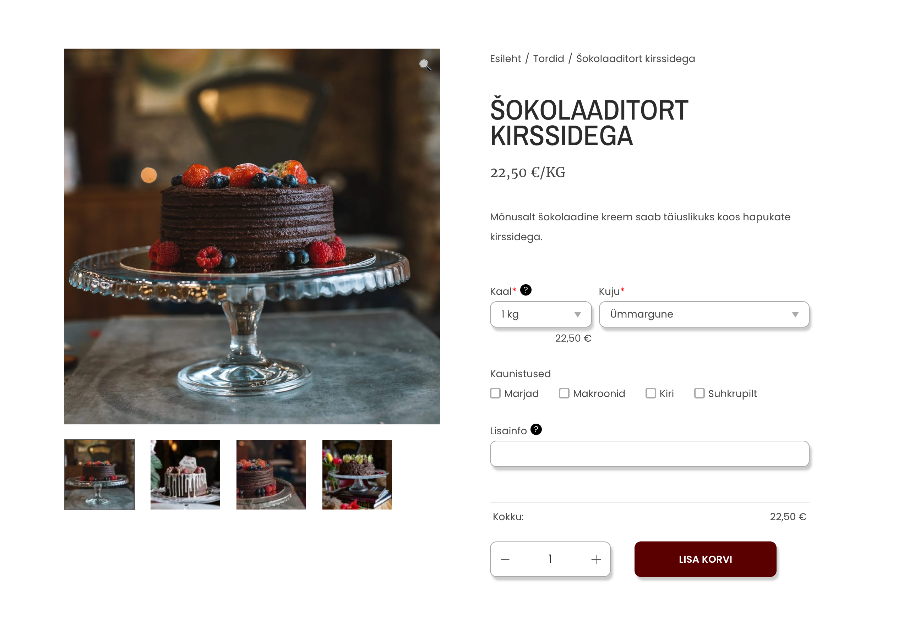This screenshot has width=909, height=633.
Task: Click the Kaal dropdown arrow
Action: click(x=578, y=314)
